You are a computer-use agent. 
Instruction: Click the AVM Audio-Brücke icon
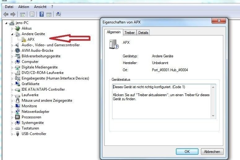(18, 51)
